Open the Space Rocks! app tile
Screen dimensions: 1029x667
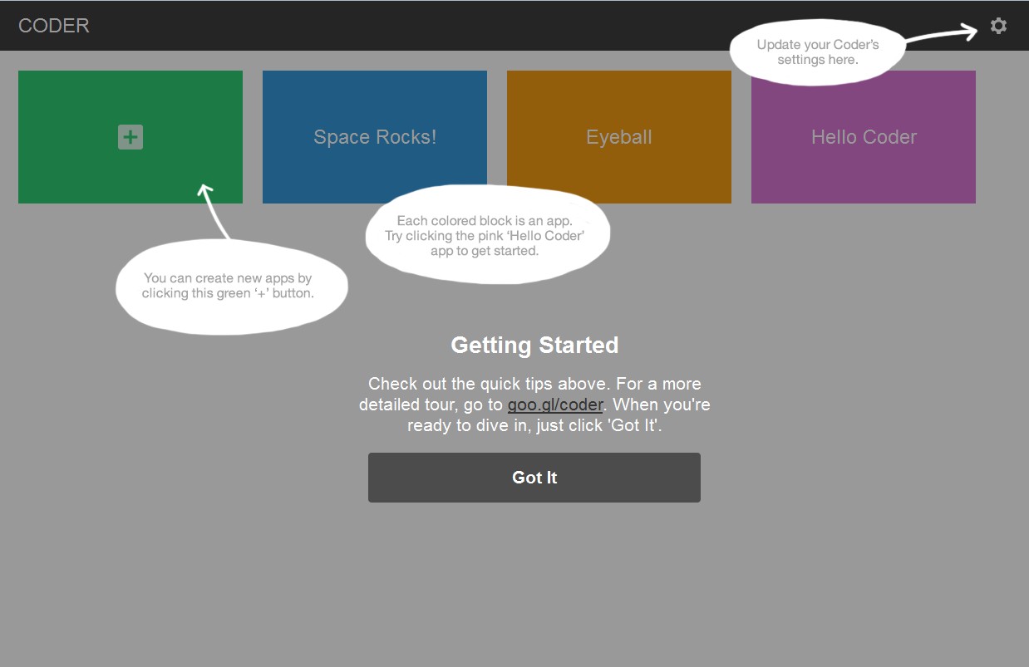pyautogui.click(x=375, y=137)
